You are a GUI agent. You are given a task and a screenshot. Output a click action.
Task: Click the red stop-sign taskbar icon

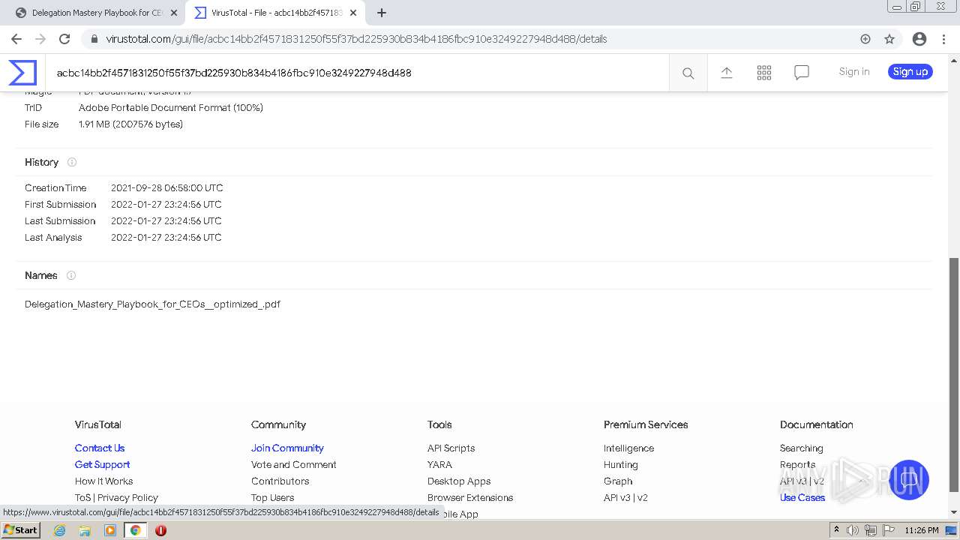160,530
